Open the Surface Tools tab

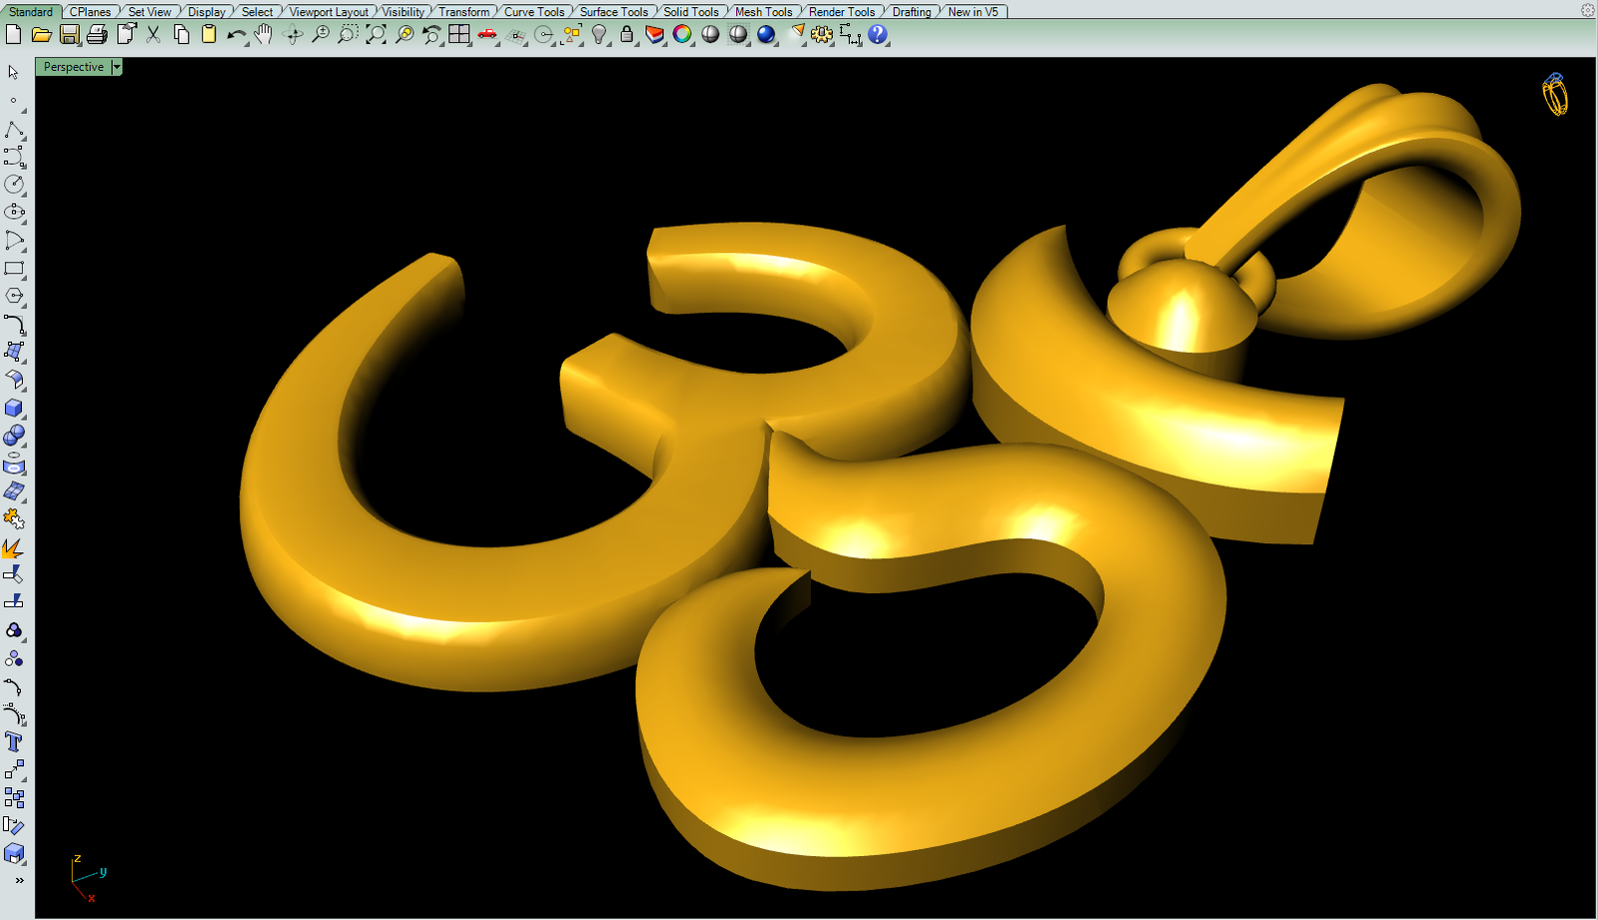tap(614, 12)
